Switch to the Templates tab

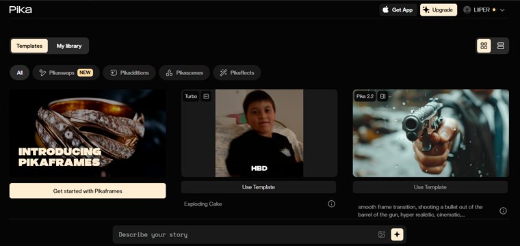(29, 46)
